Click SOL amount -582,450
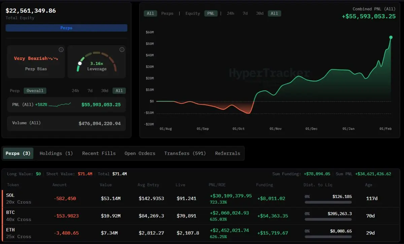The image size is (404, 244). 65,199
